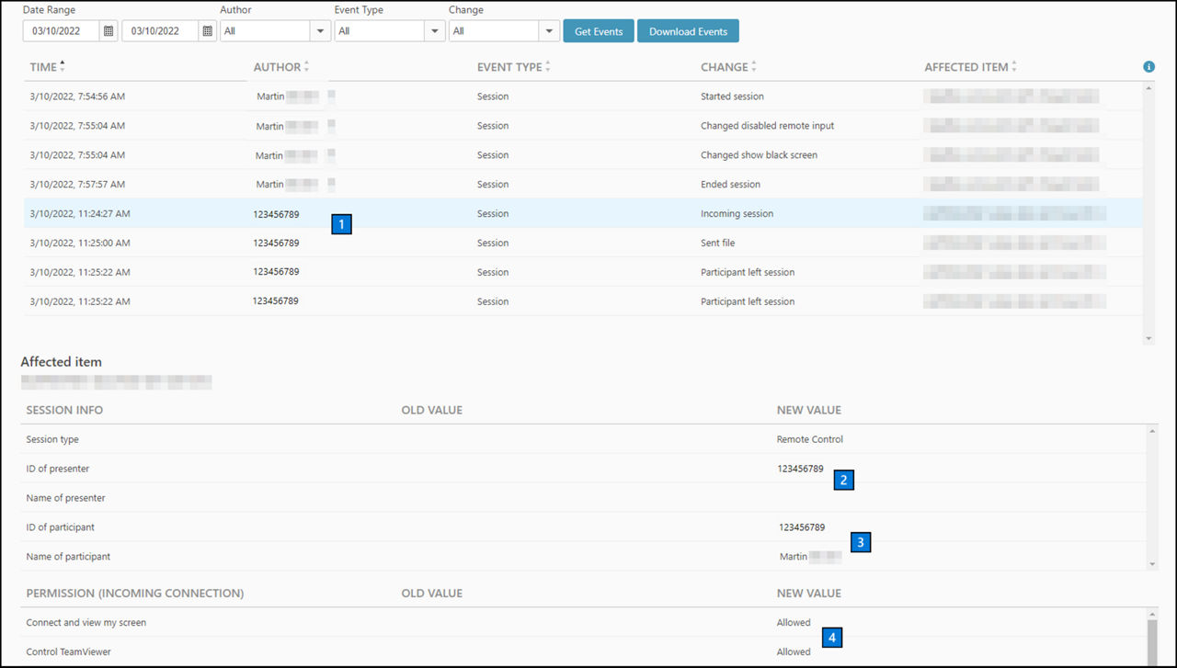Select the Sent file event row
The image size is (1177, 668).
pos(583,243)
